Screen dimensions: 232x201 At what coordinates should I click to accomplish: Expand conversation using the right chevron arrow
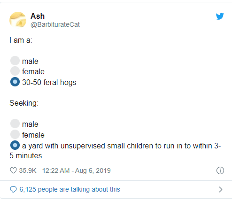coord(221,189)
